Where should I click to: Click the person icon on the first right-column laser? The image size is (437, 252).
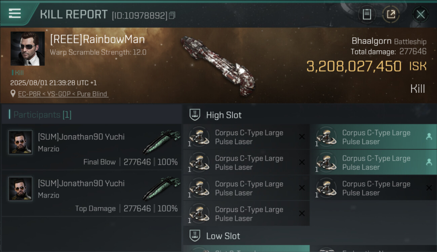tap(429, 136)
